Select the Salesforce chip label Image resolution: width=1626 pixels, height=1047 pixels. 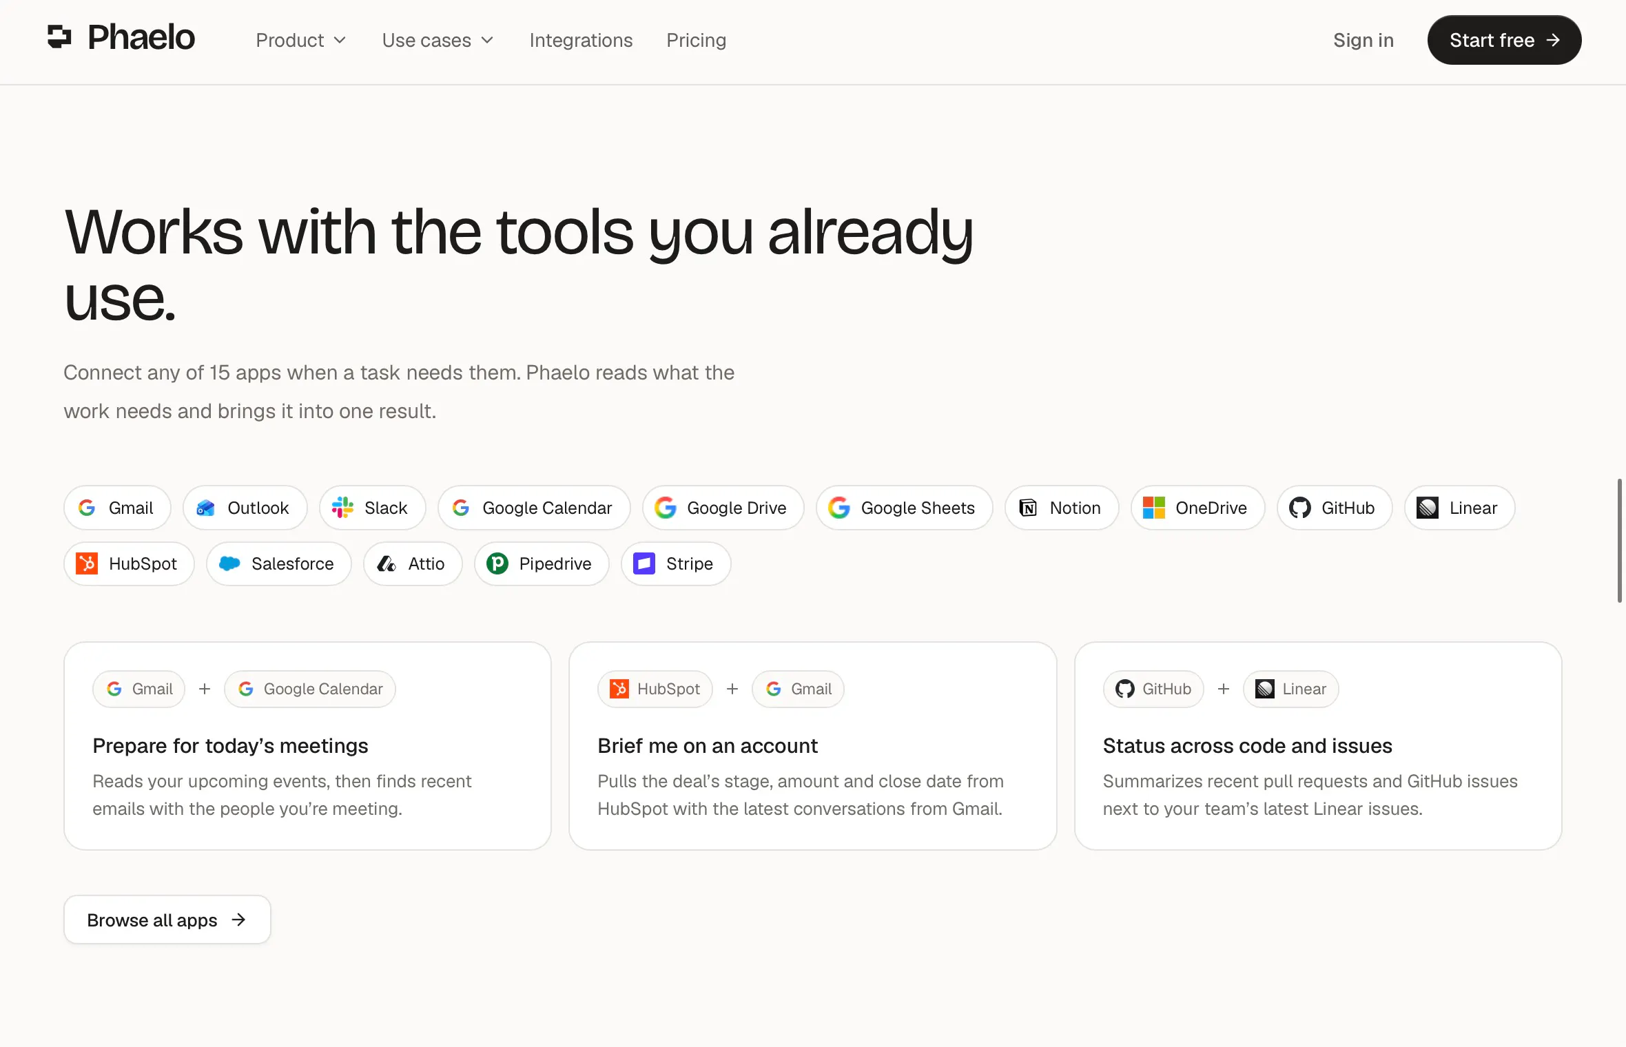[292, 563]
